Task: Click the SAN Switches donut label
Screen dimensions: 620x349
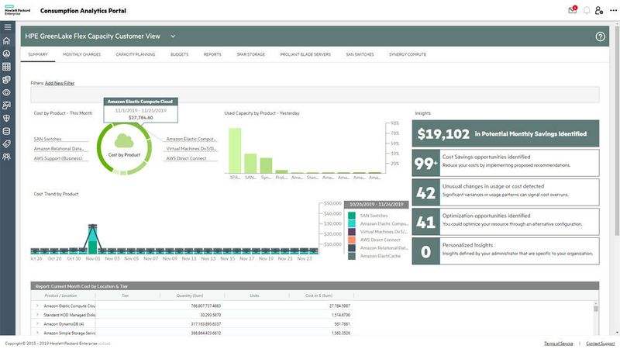Action: (x=47, y=139)
